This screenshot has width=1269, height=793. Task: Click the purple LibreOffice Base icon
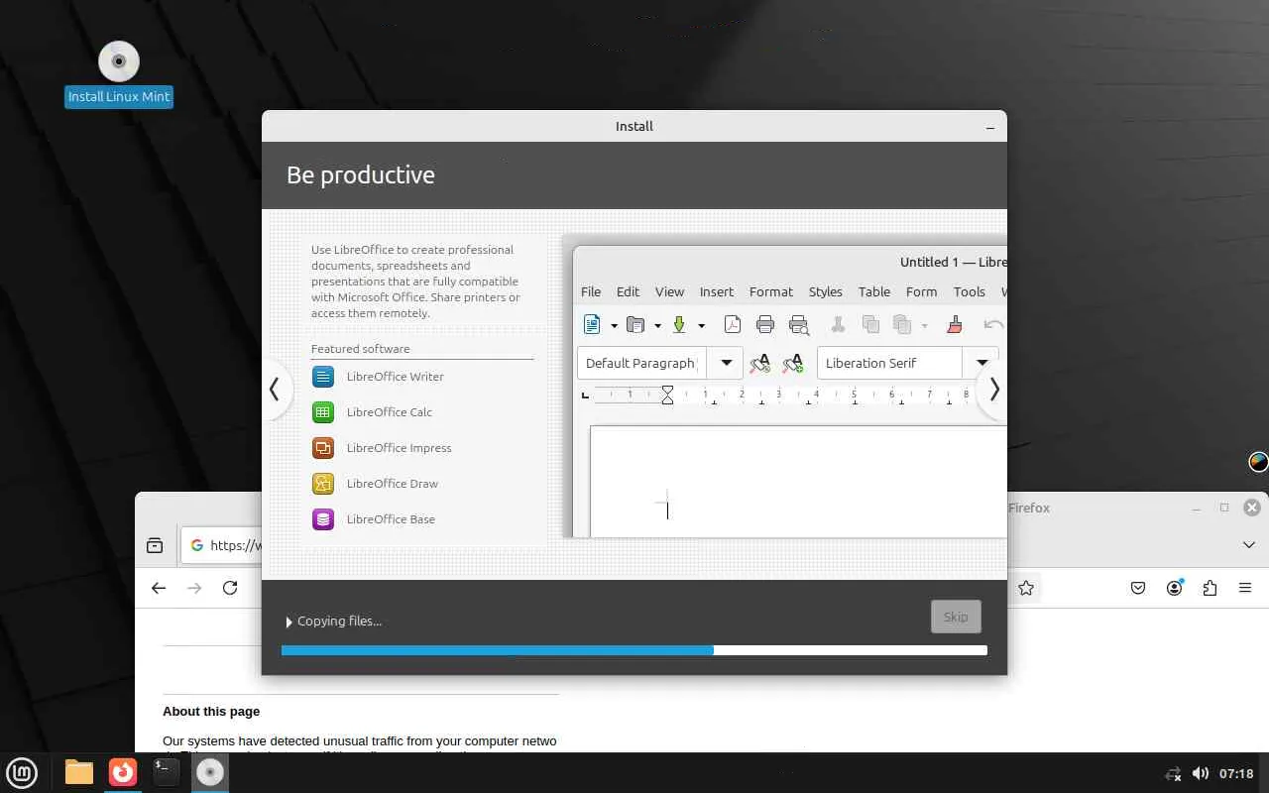322,519
